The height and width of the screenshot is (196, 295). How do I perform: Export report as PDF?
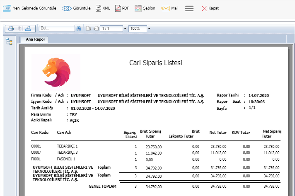(x=122, y=8)
